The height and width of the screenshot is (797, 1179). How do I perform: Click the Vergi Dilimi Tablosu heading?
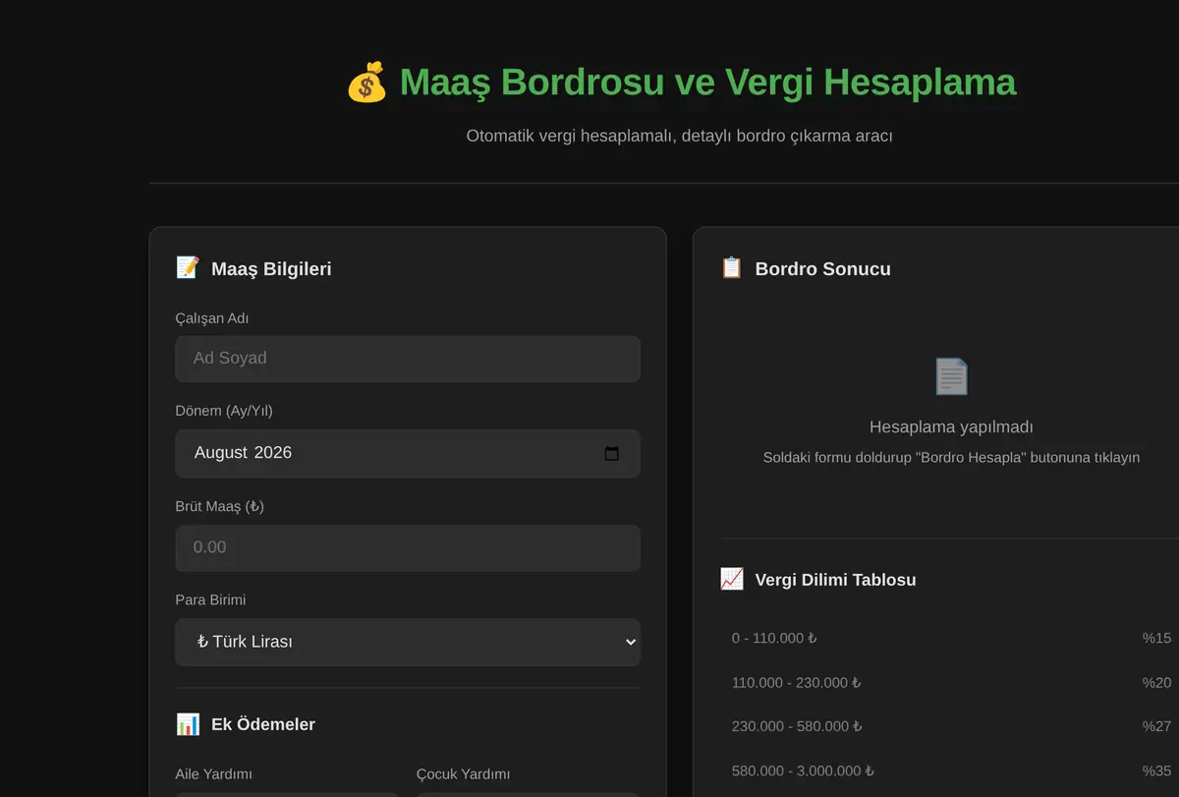point(836,579)
